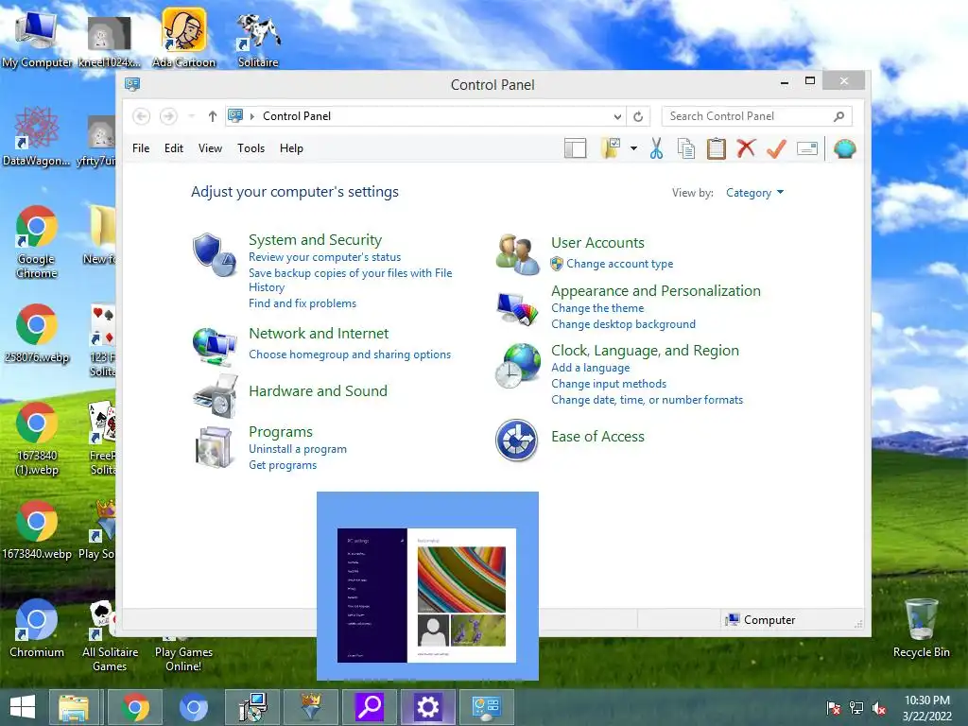Select the Recycle Bin desktop icon
Viewport: 968px width, 726px height.
921,629
